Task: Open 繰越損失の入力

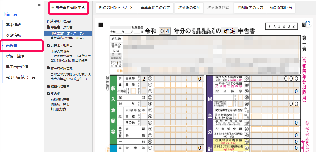Action: pos(250,8)
